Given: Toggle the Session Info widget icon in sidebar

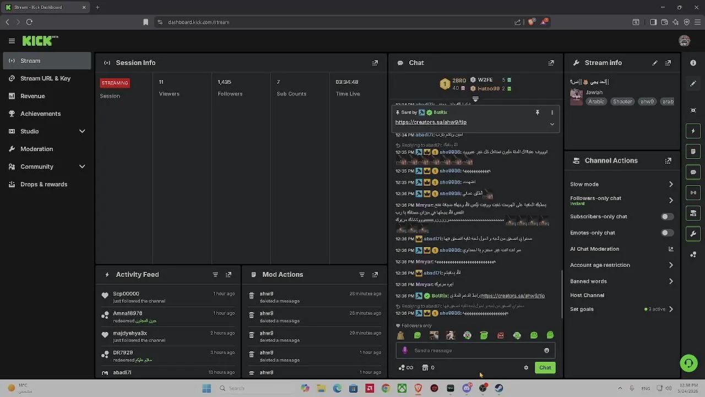Looking at the screenshot, I should [x=693, y=192].
